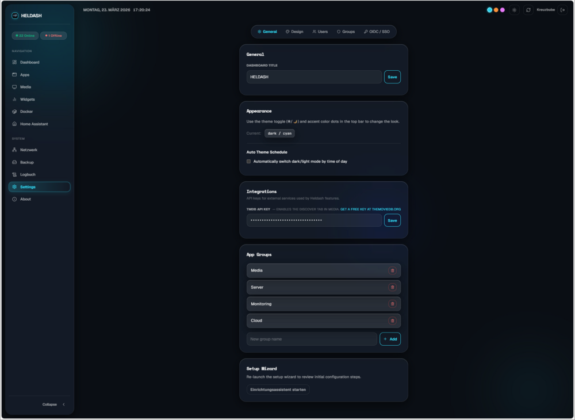Click the Media app group row

click(323, 271)
